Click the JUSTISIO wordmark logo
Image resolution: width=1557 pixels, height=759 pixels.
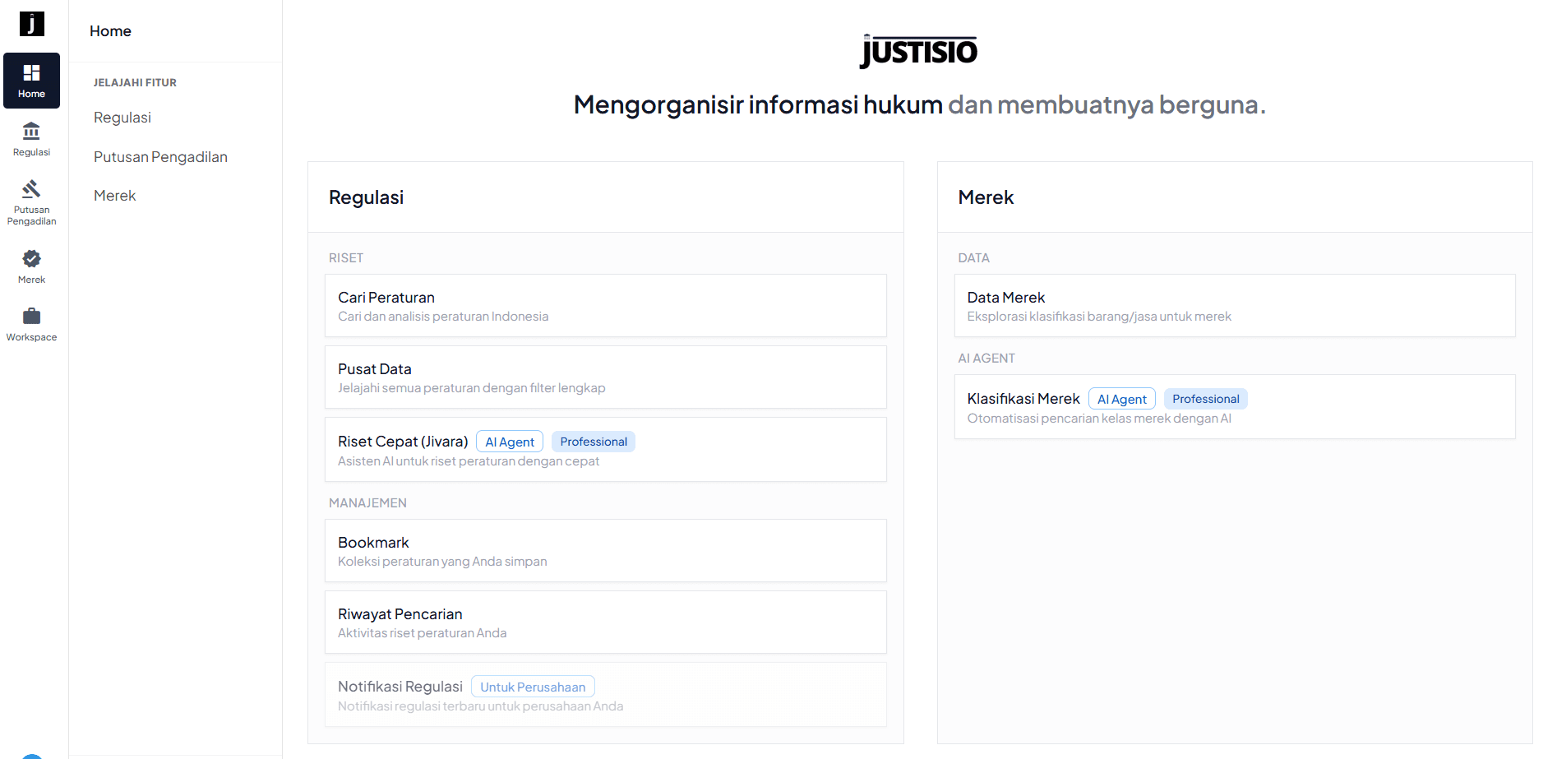click(919, 51)
